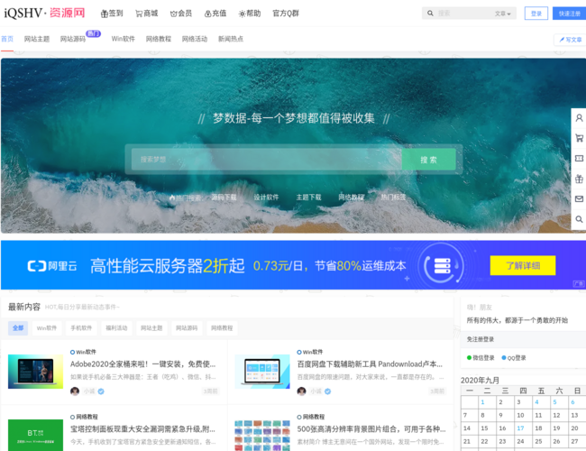The width and height of the screenshot is (586, 451).
Task: Click hot search tag 源码下载
Action: pyautogui.click(x=224, y=197)
